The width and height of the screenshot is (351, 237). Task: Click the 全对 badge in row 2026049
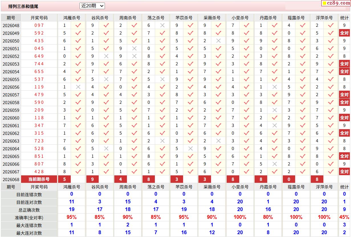pyautogui.click(x=344, y=33)
